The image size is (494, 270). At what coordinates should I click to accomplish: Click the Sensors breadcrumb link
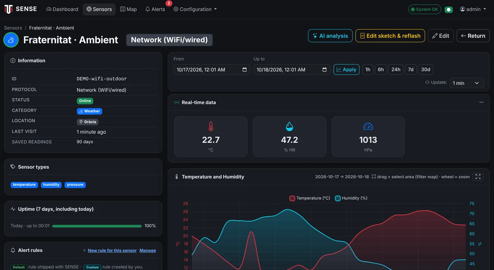tap(13, 28)
